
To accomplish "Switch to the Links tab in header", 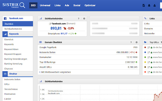I will [x=57, y=5].
